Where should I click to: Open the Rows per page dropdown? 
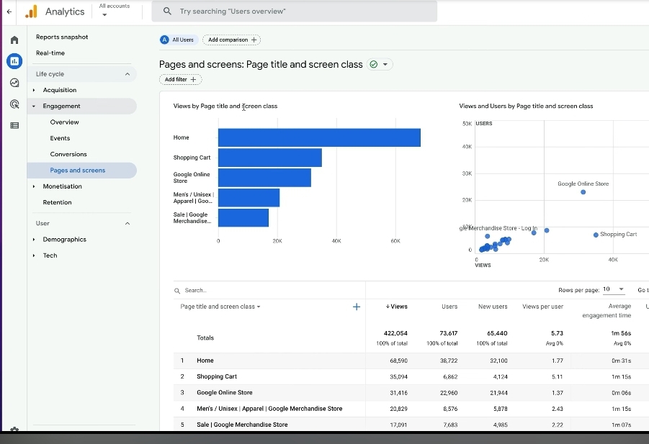[614, 289]
